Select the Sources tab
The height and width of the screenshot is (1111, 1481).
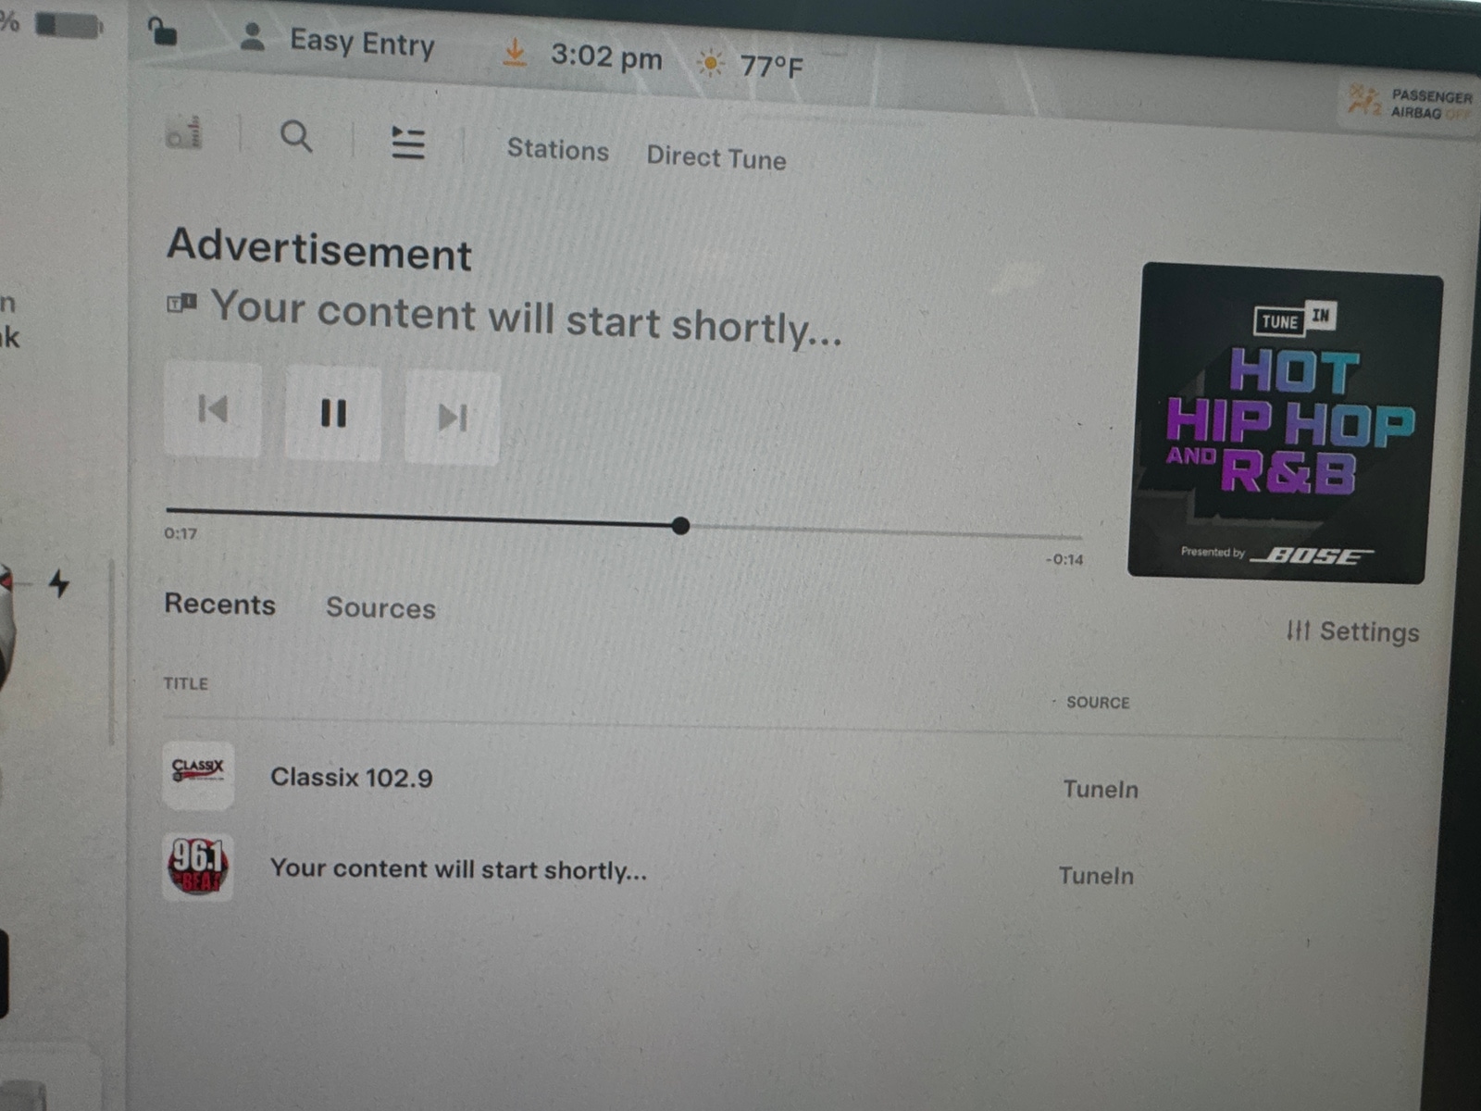[380, 607]
